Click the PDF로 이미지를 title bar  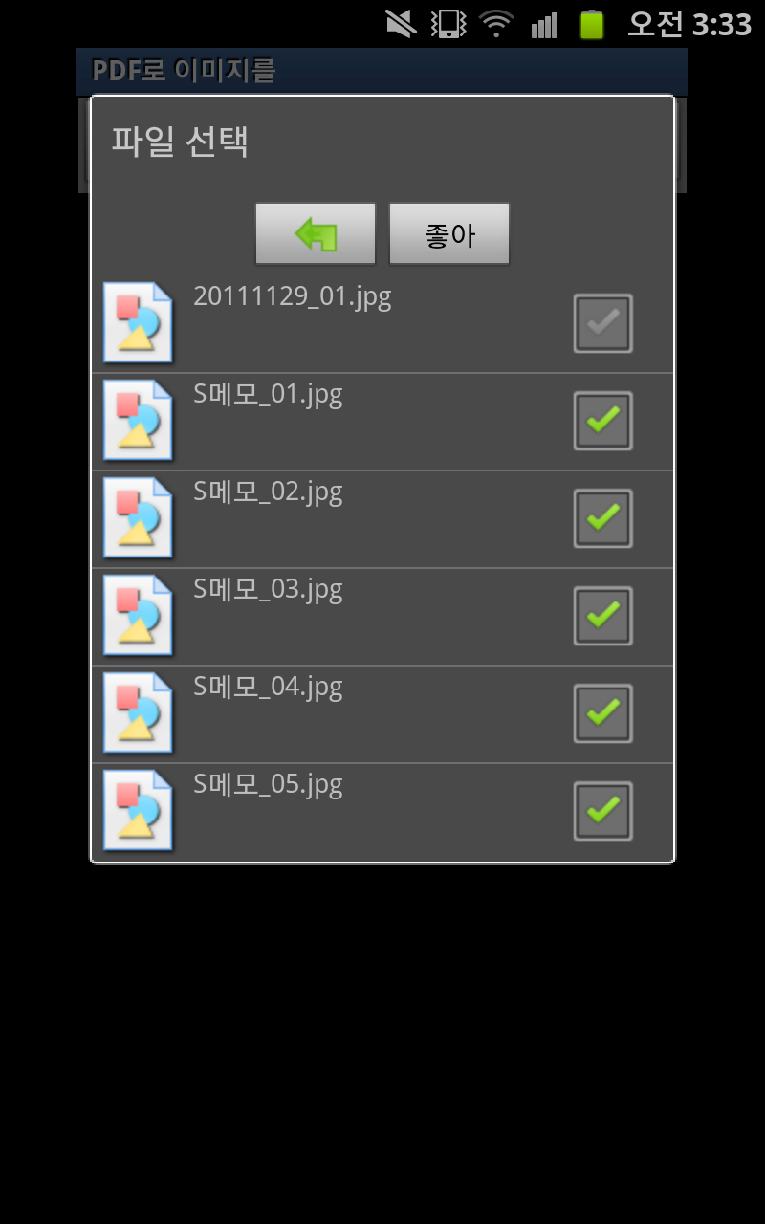coord(382,71)
